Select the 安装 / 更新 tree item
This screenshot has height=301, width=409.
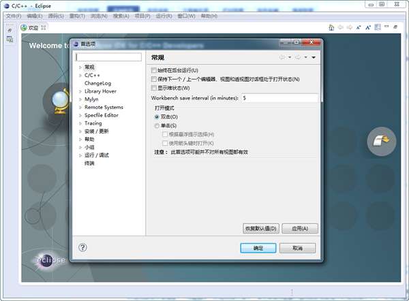click(x=97, y=131)
